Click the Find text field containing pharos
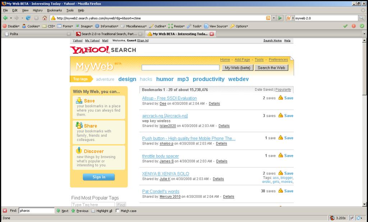368x222 pixels. [x=36, y=211]
